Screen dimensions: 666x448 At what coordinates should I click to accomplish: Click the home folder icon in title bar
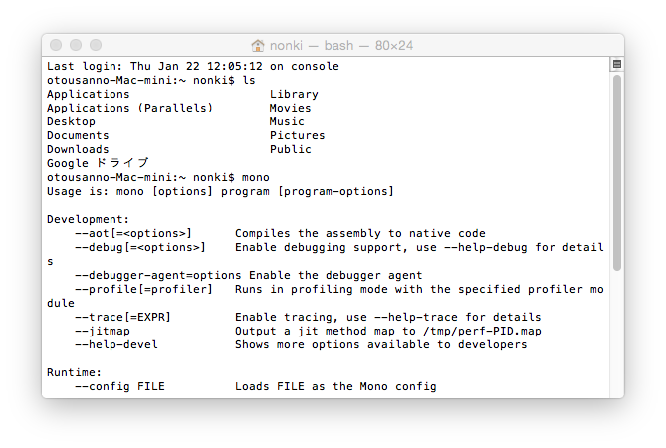pos(258,45)
